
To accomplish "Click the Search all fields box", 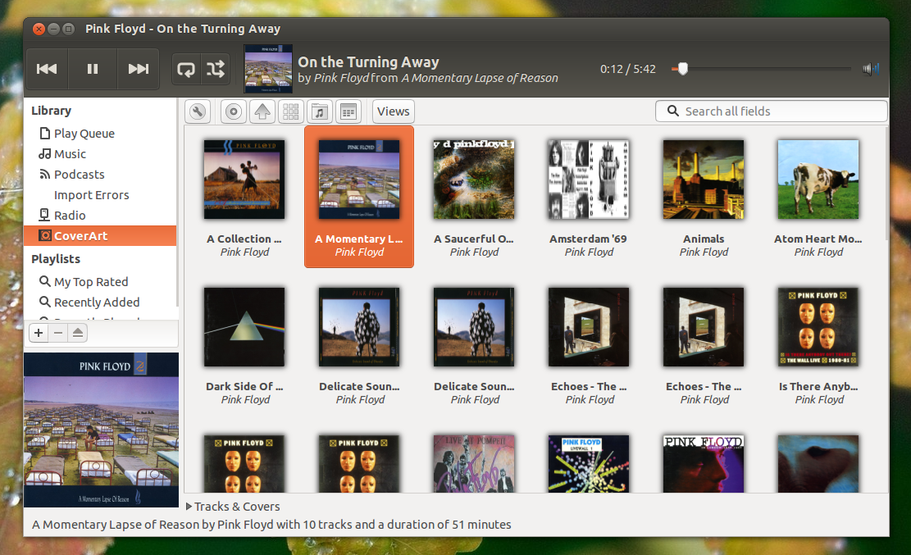I will pyautogui.click(x=771, y=111).
